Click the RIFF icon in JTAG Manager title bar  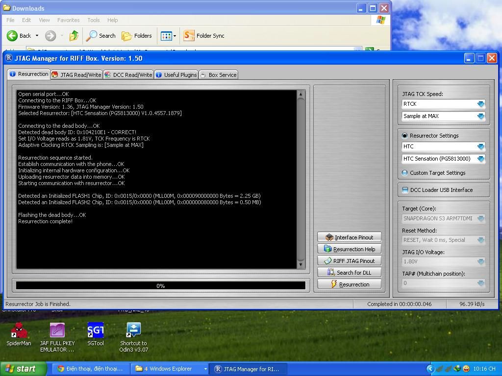(x=9, y=58)
